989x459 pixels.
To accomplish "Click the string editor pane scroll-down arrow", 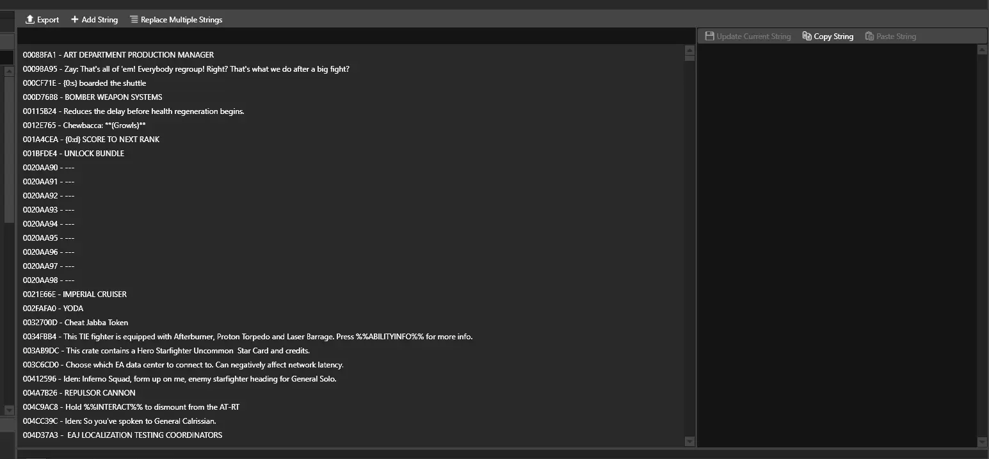I will 983,441.
